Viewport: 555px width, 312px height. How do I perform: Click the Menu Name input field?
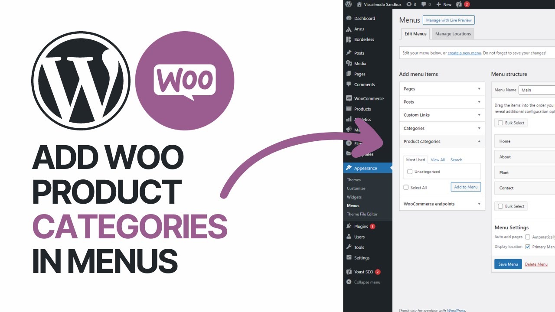tap(537, 90)
